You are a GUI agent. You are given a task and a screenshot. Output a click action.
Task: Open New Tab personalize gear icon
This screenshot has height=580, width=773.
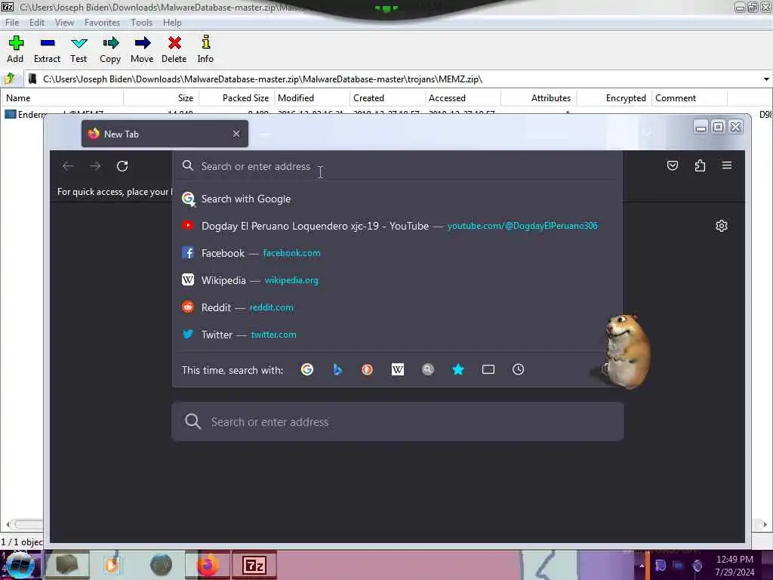pyautogui.click(x=721, y=226)
